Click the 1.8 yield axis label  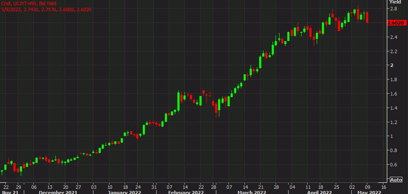coord(393,80)
